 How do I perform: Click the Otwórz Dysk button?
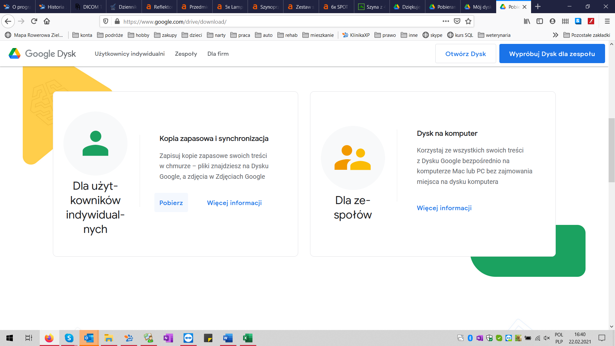(465, 54)
